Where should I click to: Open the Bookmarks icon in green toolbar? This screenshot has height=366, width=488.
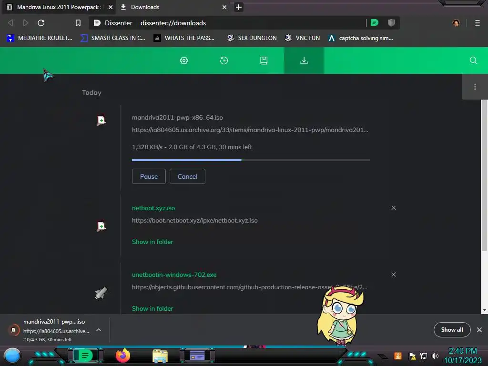pyautogui.click(x=264, y=61)
